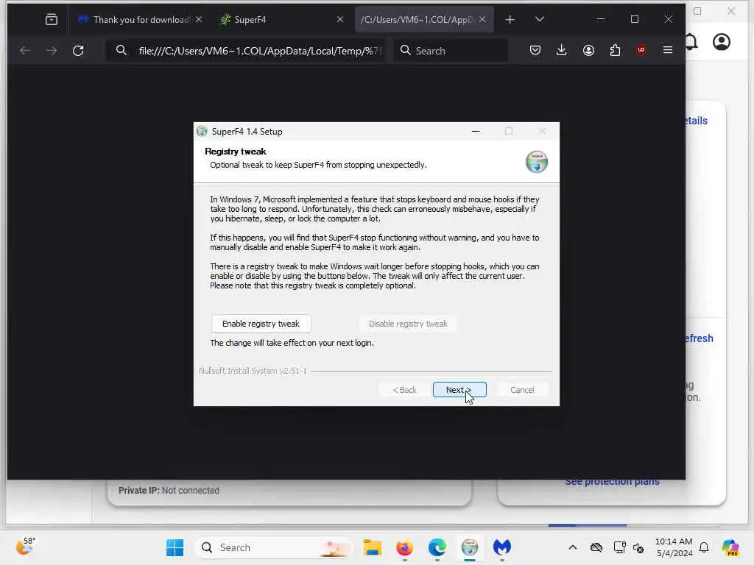The image size is (754, 565).
Task: Open the Firefox hamburger menu
Action: [667, 50]
